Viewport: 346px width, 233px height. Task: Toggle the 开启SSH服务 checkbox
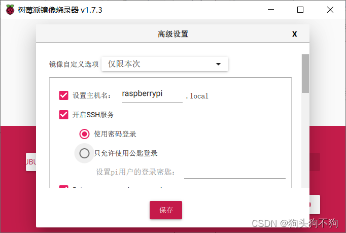[x=63, y=114]
